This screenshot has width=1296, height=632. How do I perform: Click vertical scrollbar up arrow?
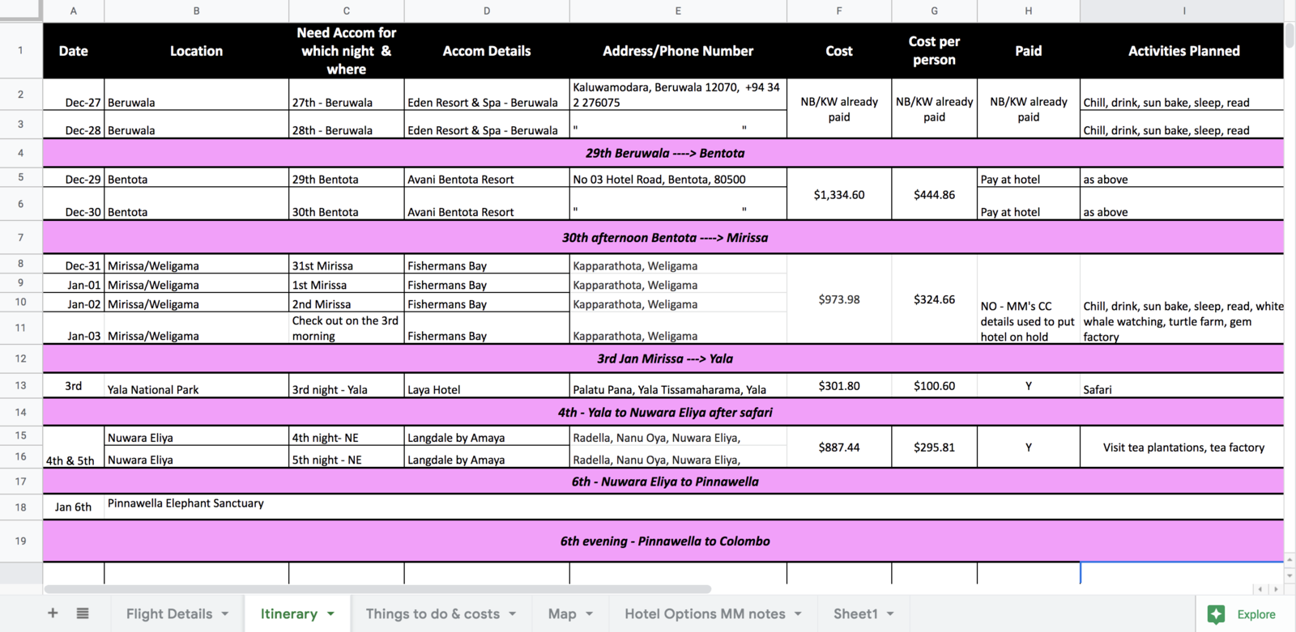(1290, 559)
